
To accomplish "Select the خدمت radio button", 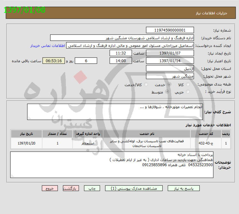I will point(169,84).
